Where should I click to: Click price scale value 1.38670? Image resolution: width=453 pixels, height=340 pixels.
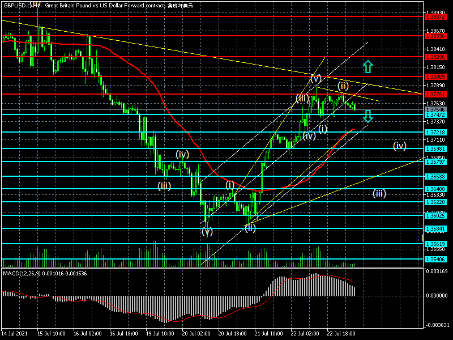[435, 31]
